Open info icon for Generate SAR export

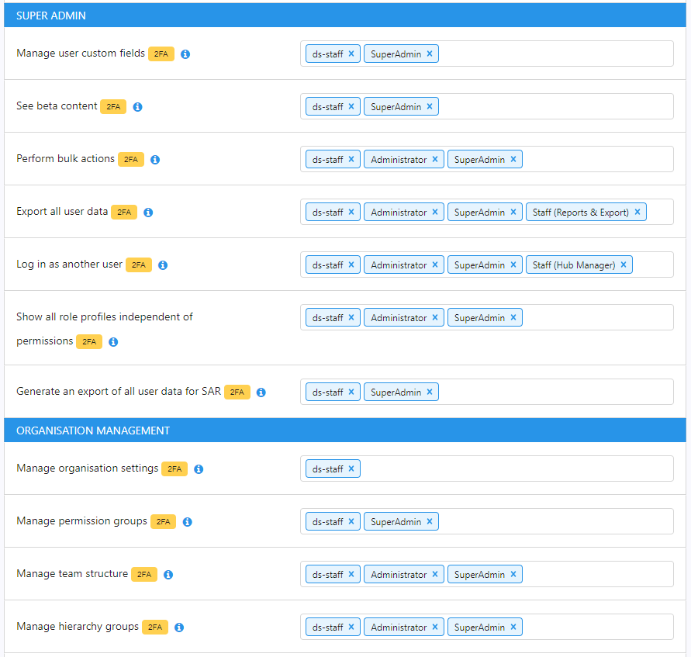click(261, 392)
